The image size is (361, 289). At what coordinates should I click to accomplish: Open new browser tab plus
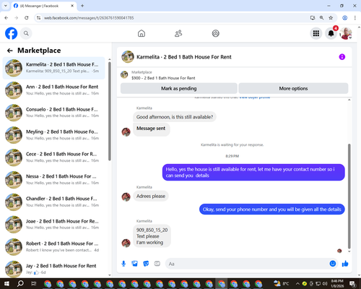pyautogui.click(x=82, y=6)
